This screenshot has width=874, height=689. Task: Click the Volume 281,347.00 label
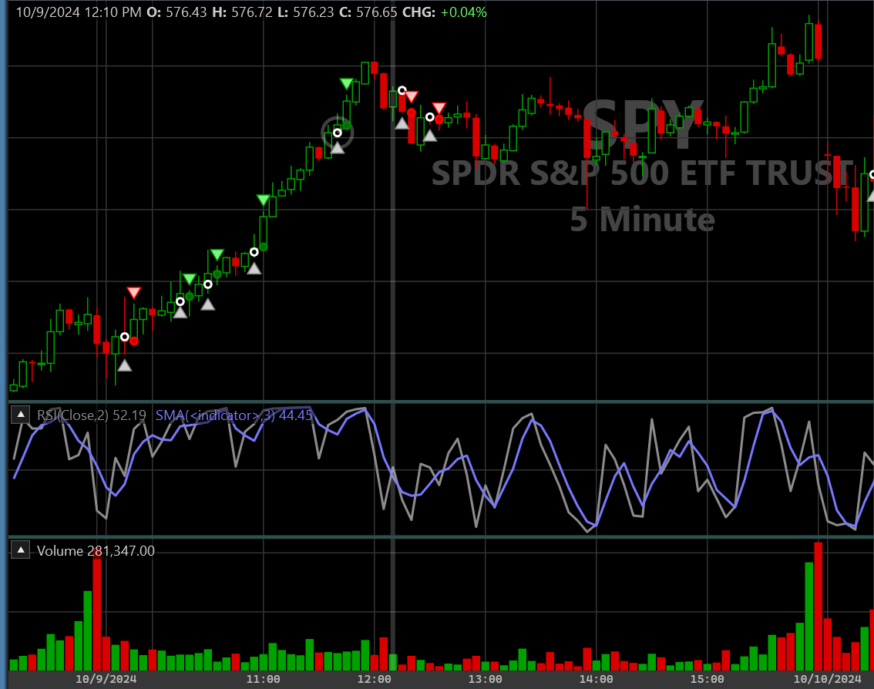tap(96, 550)
